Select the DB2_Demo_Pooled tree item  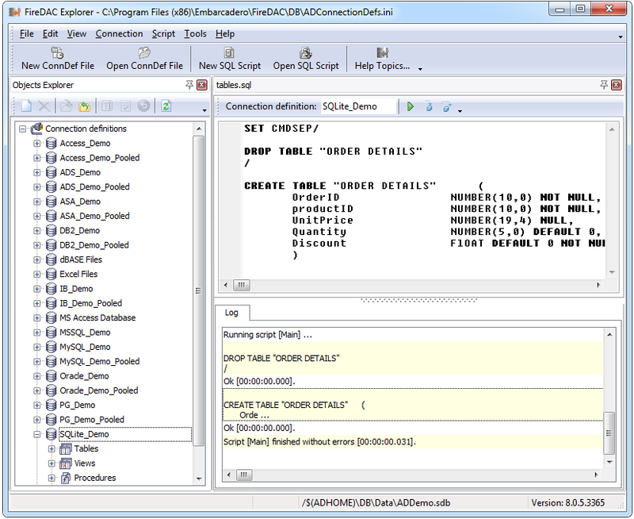coord(94,245)
